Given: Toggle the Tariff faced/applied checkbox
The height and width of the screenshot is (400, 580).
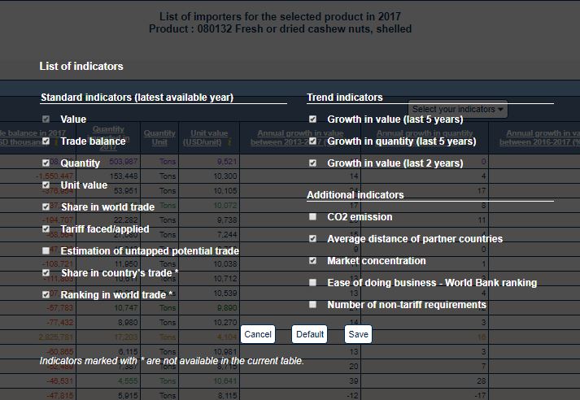Looking at the screenshot, I should pyautogui.click(x=46, y=229).
